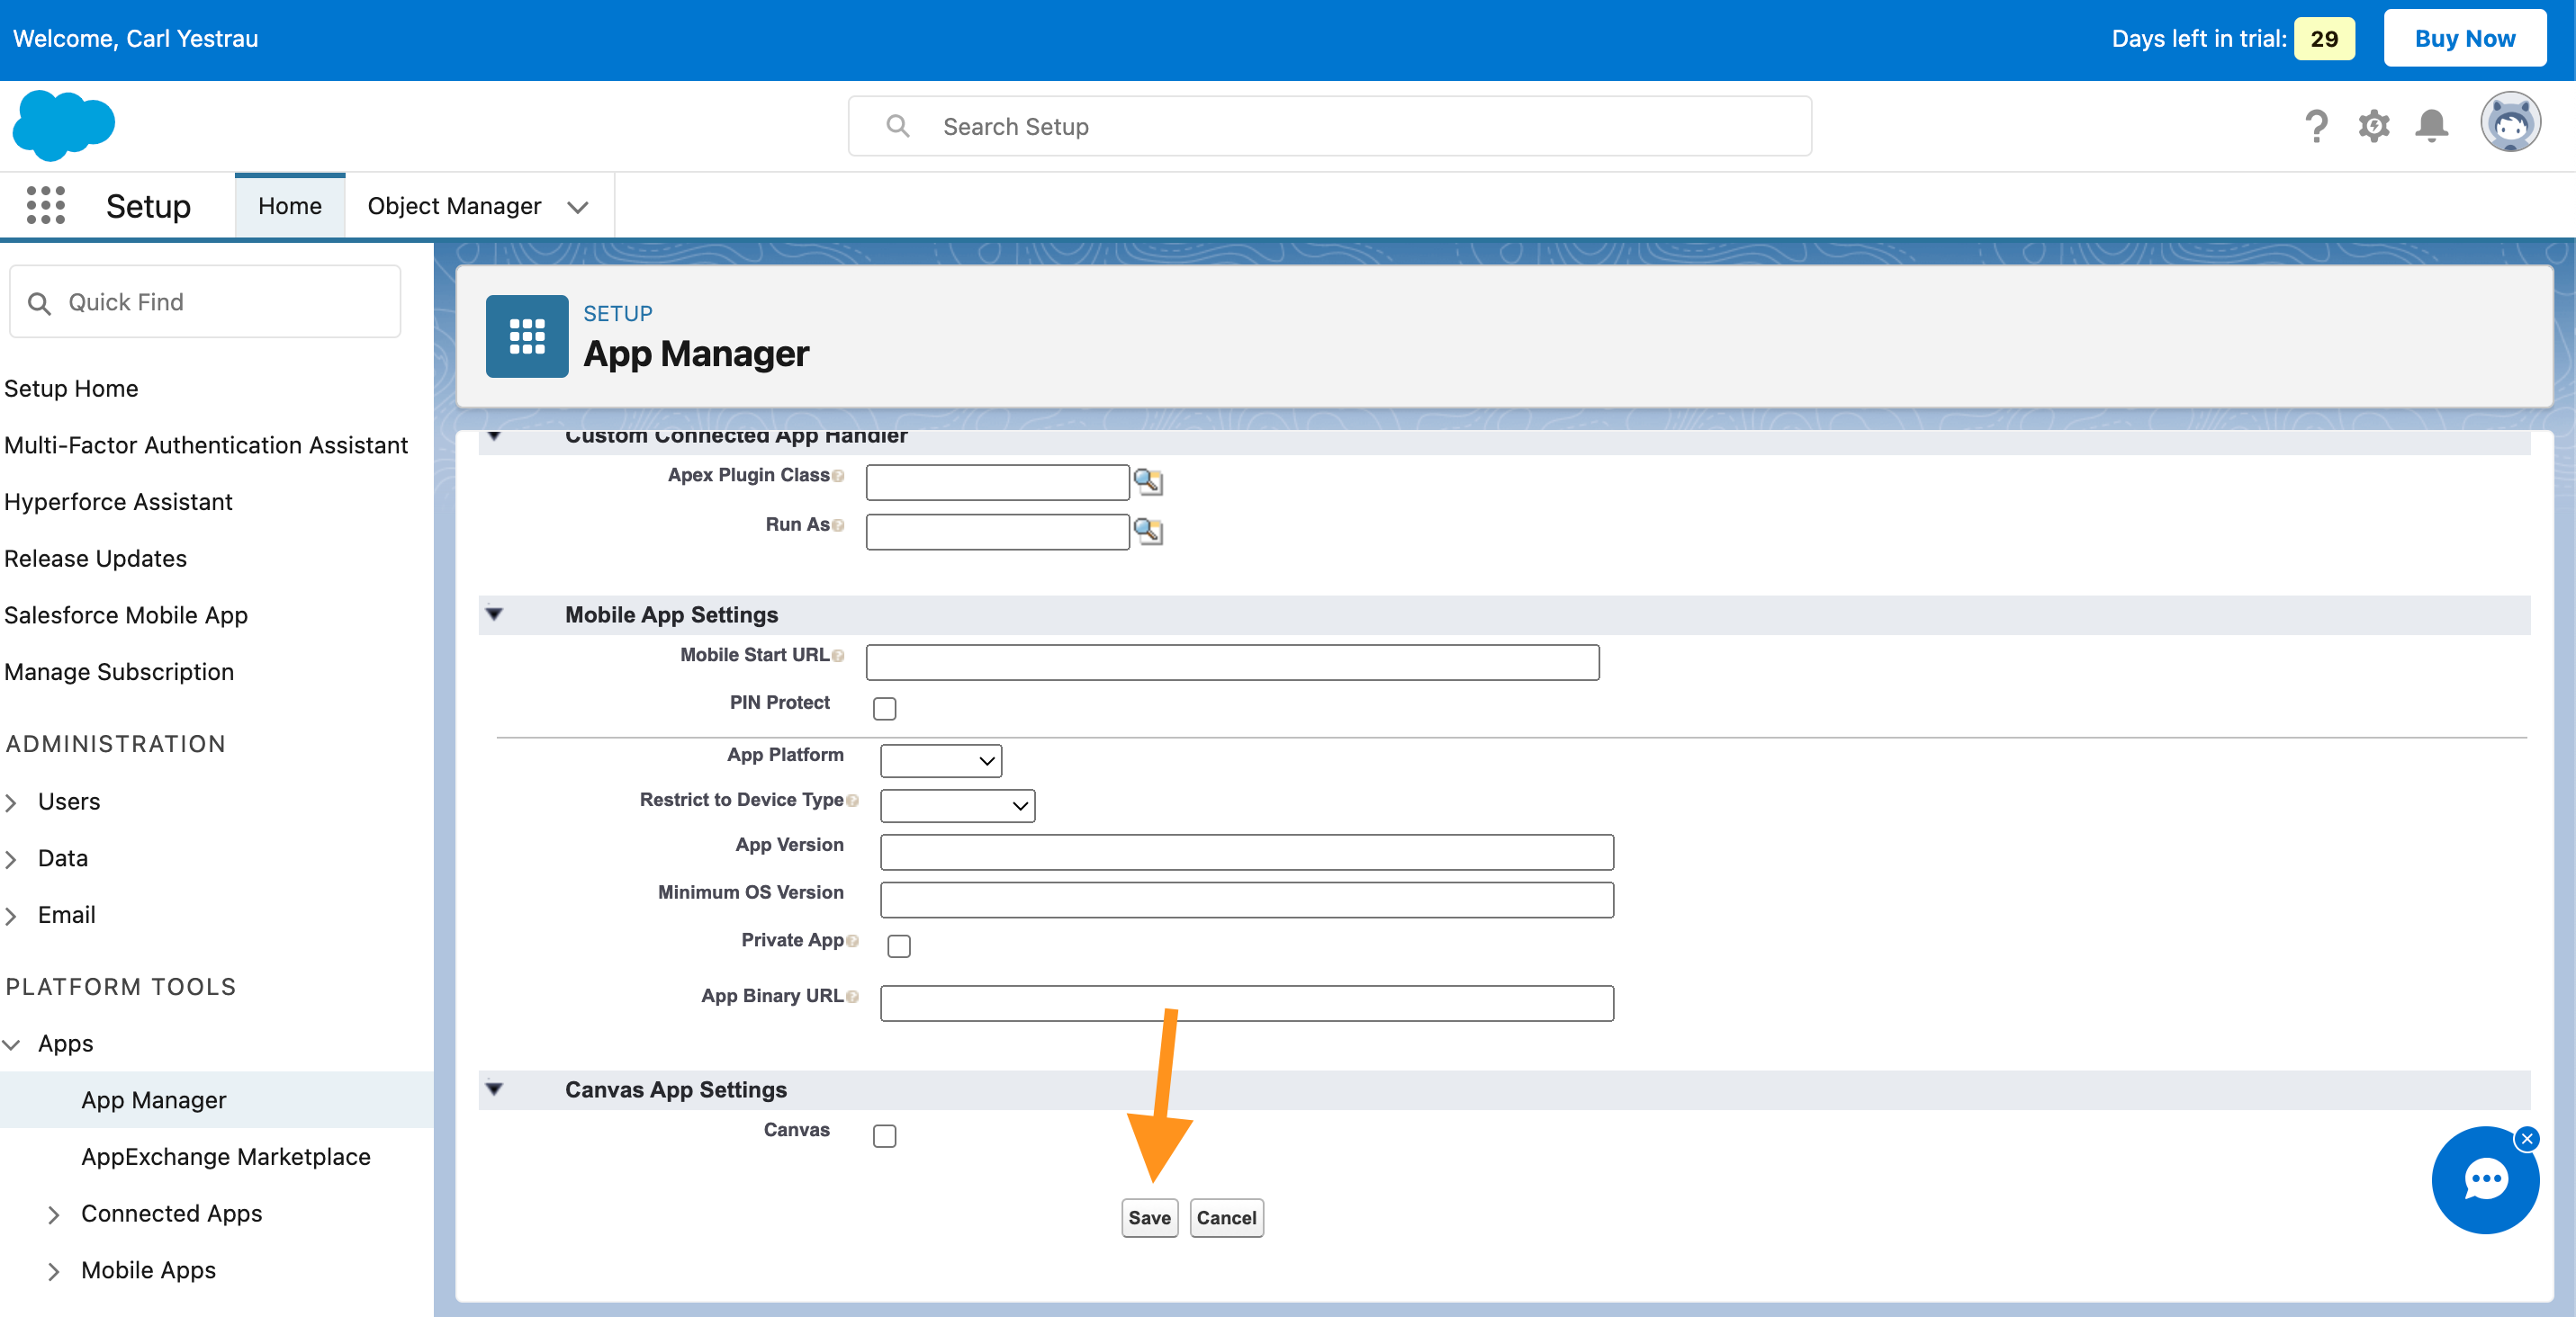The height and width of the screenshot is (1317, 2576).
Task: Expand the Email tree item
Action: pyautogui.click(x=11, y=917)
